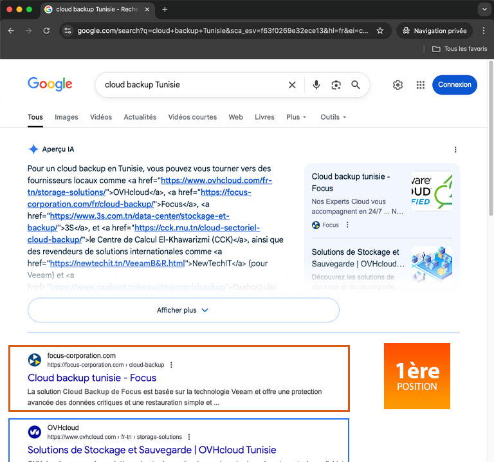Viewport: 494px width, 462px height.
Task: Switch to the Vidéos courtes tab
Action: coord(192,117)
